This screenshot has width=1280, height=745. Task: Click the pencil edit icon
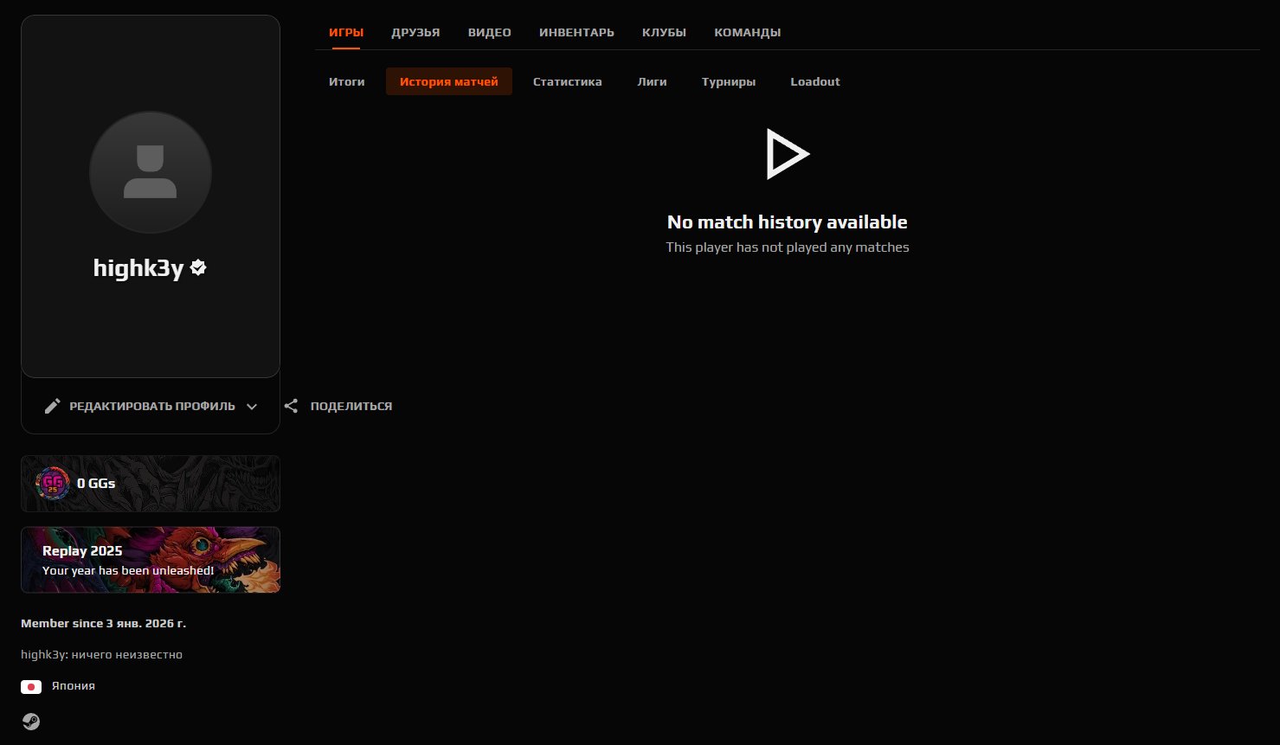[x=53, y=406]
